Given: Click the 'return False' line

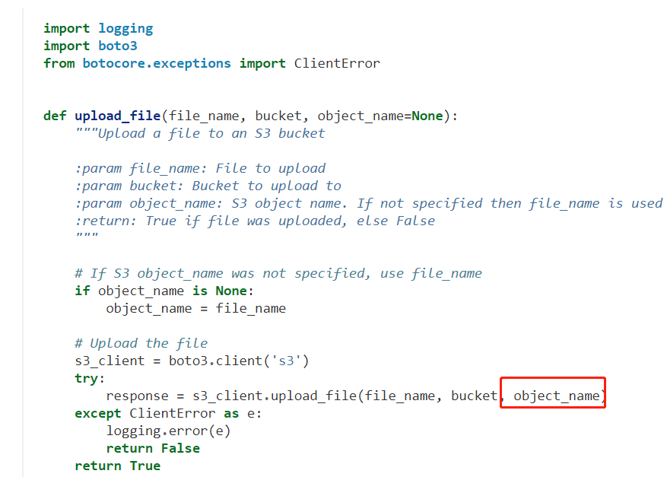Looking at the screenshot, I should click(x=153, y=449).
